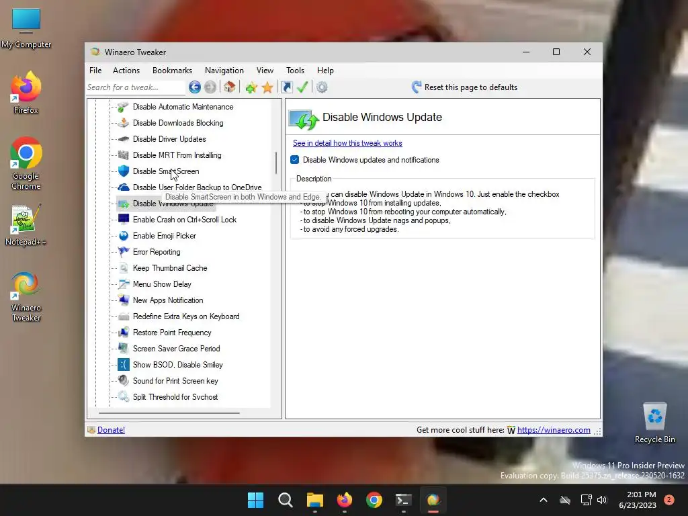Click the Disable Downloads Blocking icon
This screenshot has height=516, width=688.
[x=124, y=123]
